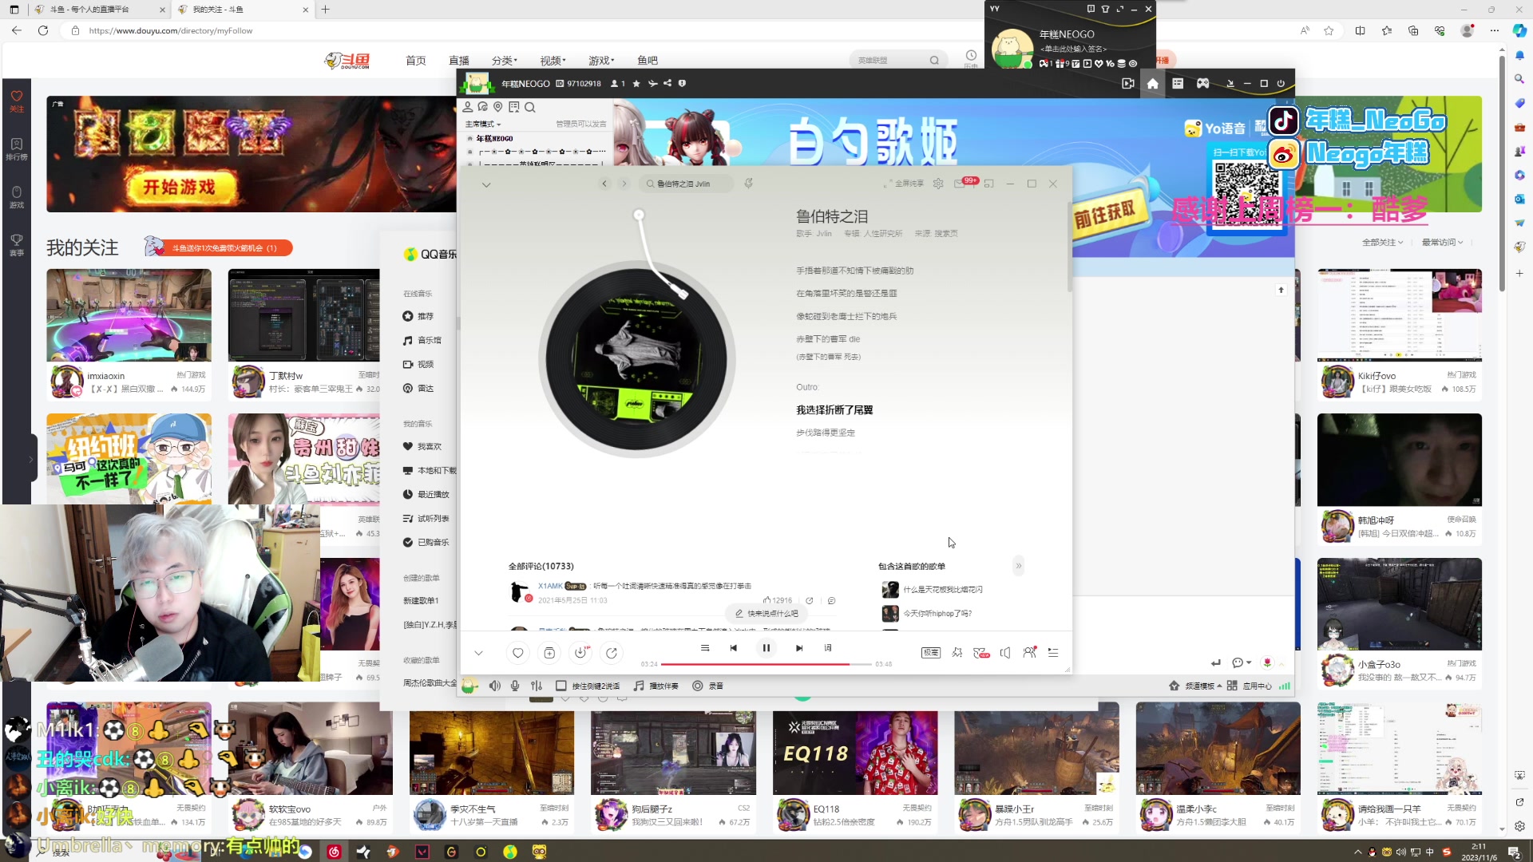Share the current song
This screenshot has width=1533, height=862.
[x=612, y=653]
